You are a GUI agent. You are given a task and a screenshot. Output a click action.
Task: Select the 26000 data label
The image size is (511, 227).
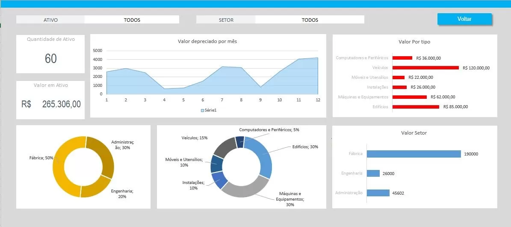tap(389, 174)
